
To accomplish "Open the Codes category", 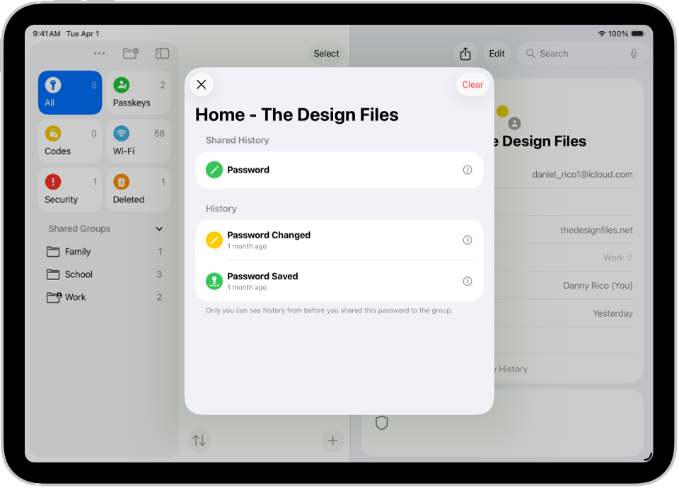I will (x=70, y=141).
